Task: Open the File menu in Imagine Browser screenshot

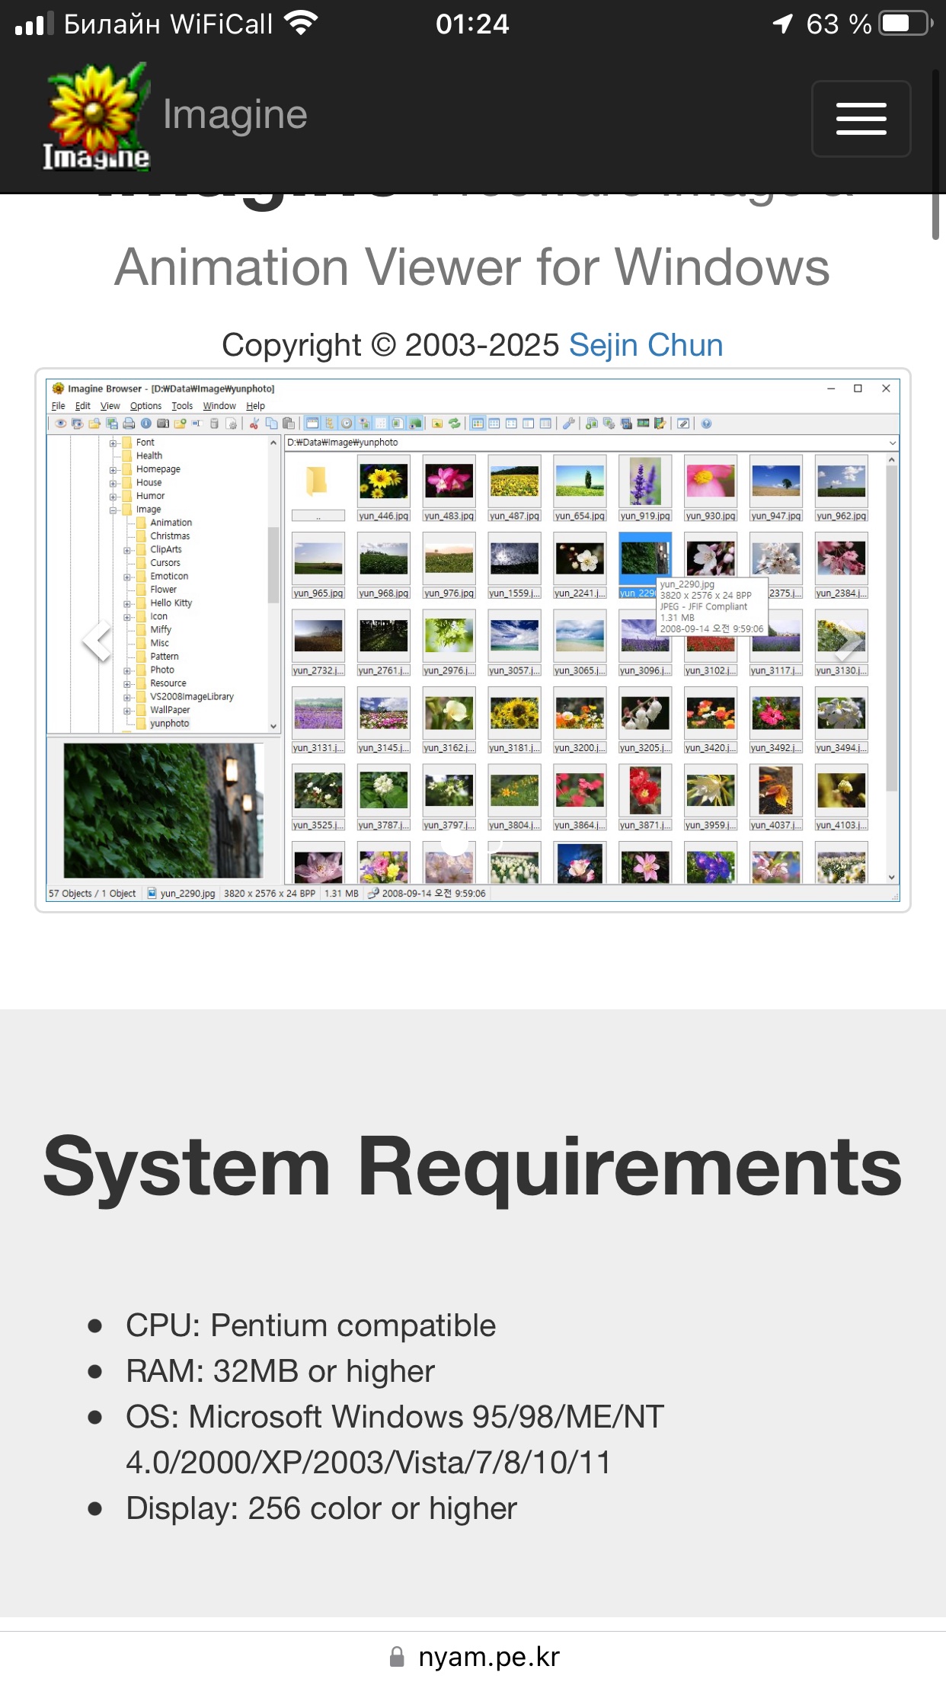Action: tap(58, 406)
